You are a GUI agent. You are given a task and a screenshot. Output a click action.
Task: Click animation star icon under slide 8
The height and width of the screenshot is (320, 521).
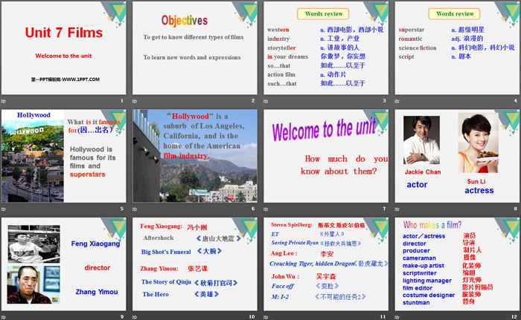pyautogui.click(x=397, y=209)
